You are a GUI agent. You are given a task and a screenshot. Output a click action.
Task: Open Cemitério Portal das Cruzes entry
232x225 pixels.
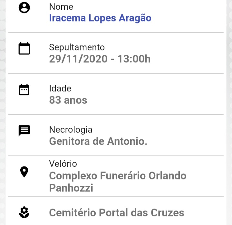[x=117, y=213]
